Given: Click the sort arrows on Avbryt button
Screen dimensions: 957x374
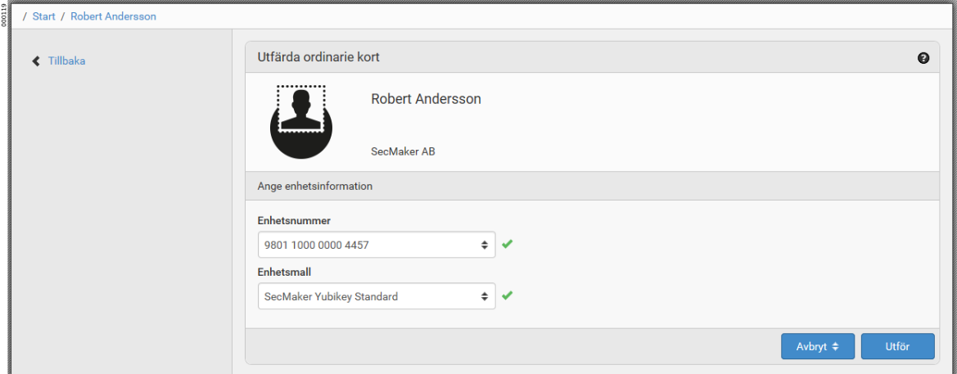Looking at the screenshot, I should [835, 346].
